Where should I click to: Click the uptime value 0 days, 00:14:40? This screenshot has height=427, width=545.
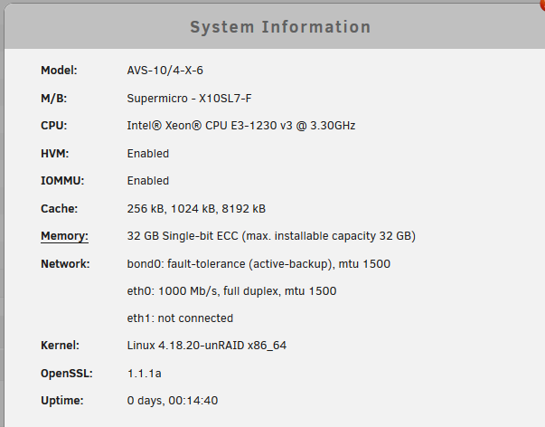coord(173,401)
